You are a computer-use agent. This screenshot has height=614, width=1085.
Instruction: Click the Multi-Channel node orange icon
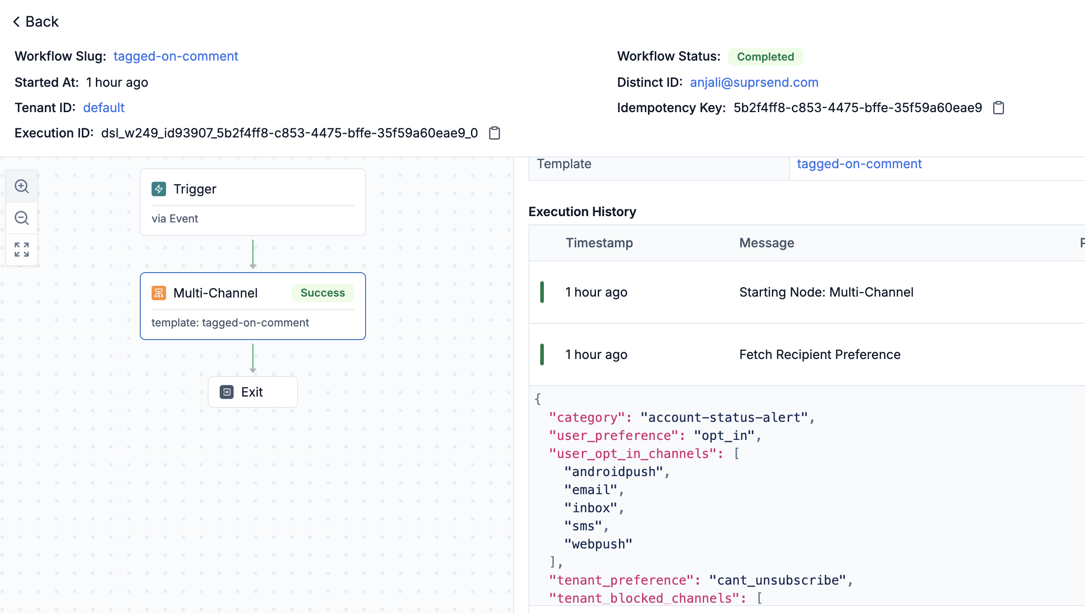click(159, 293)
